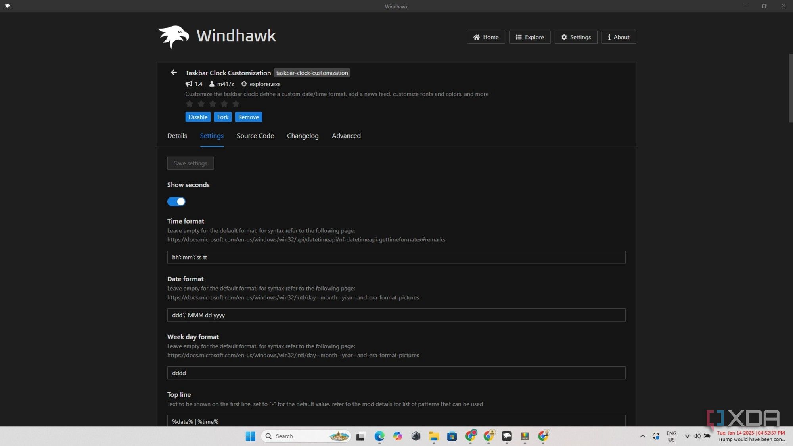Screen dimensions: 793x446
Task: Click the Windhawk icon on the taskbar
Action: click(x=507, y=436)
